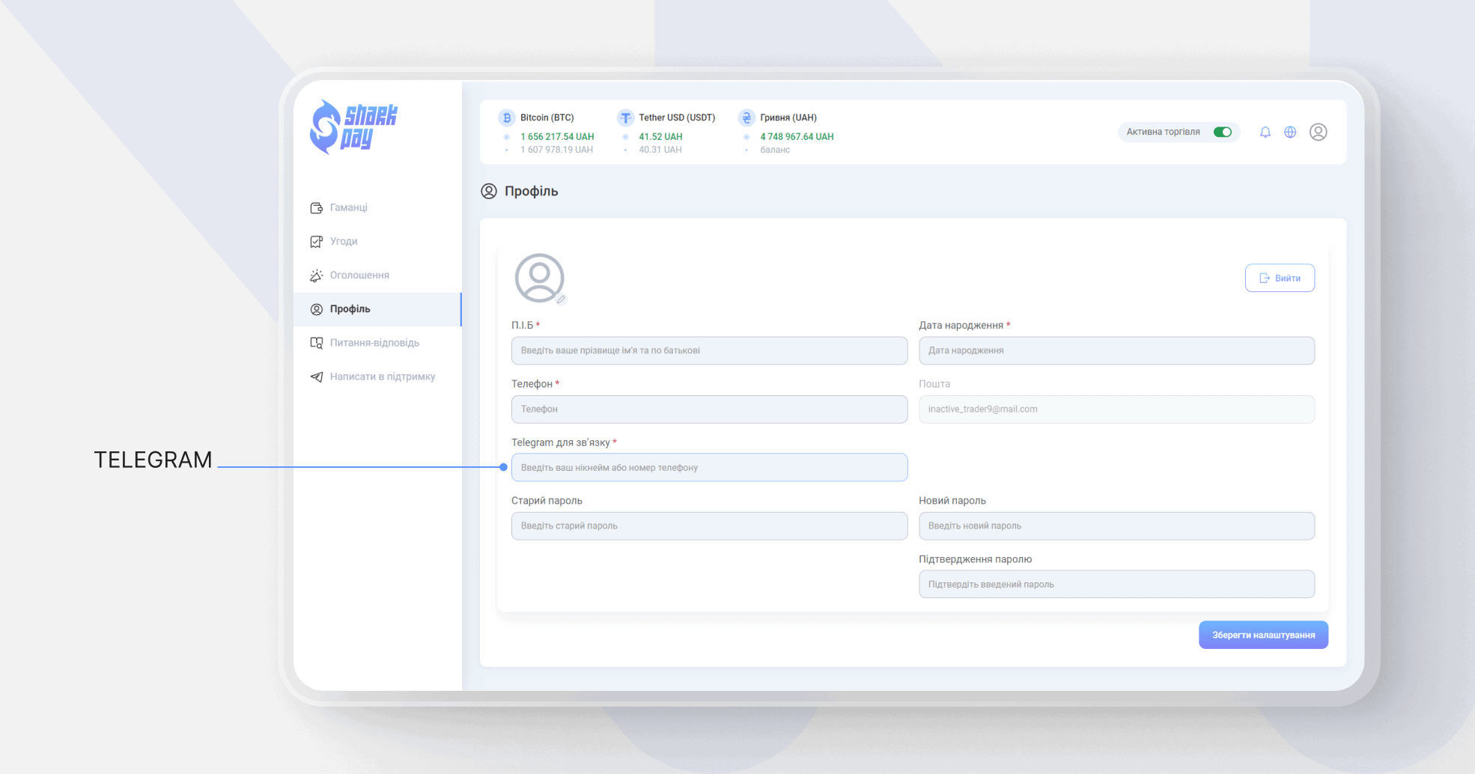The image size is (1475, 774).
Task: Focus the П.І.Б name input field
Action: (709, 350)
